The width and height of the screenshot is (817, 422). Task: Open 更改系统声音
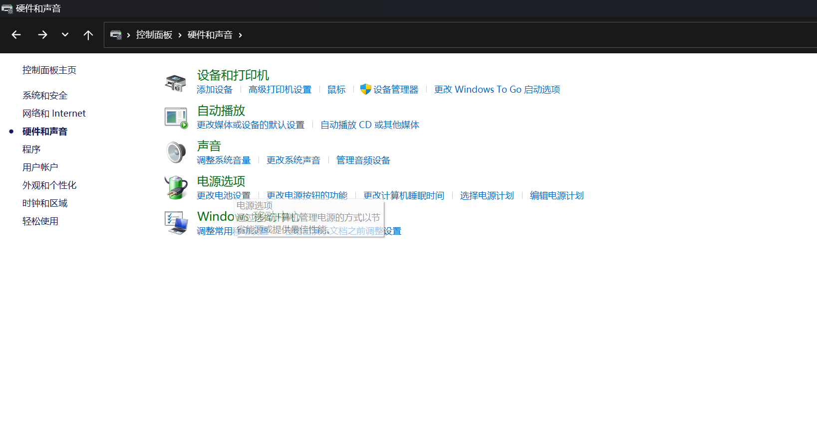pos(293,160)
